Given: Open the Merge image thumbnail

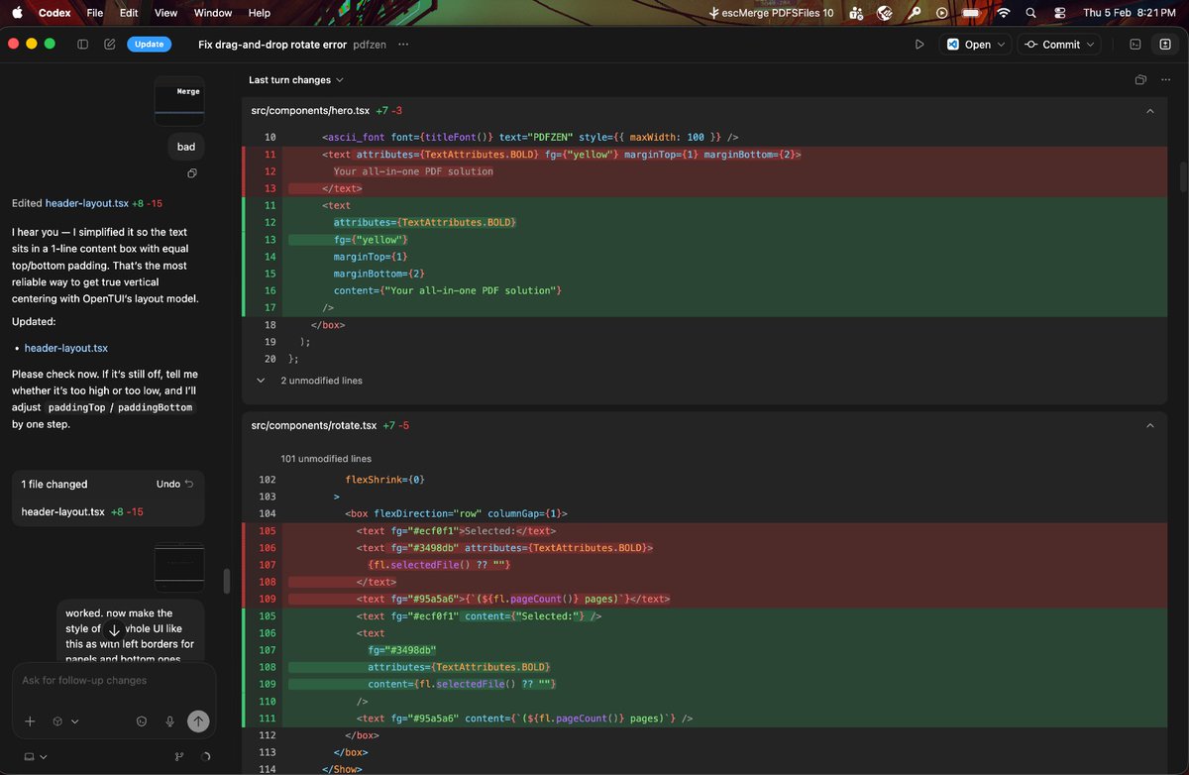Looking at the screenshot, I should (179, 100).
